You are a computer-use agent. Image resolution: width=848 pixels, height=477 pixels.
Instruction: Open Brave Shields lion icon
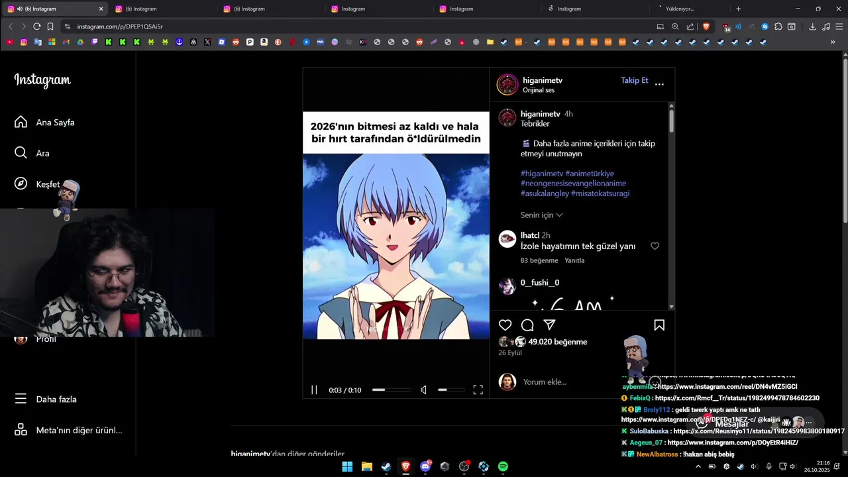pyautogui.click(x=706, y=26)
